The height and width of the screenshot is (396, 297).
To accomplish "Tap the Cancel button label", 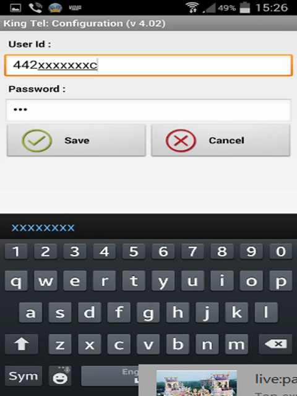I will [226, 140].
